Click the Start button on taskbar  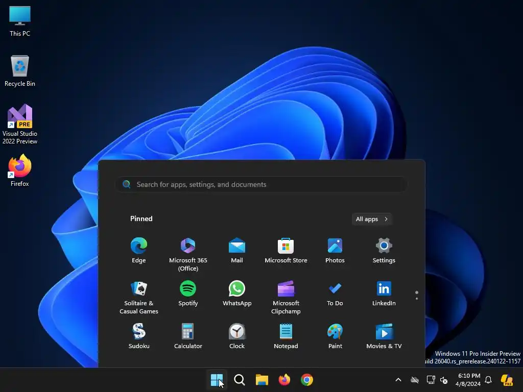tap(217, 380)
